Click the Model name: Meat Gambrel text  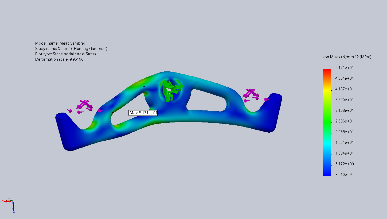(60, 43)
